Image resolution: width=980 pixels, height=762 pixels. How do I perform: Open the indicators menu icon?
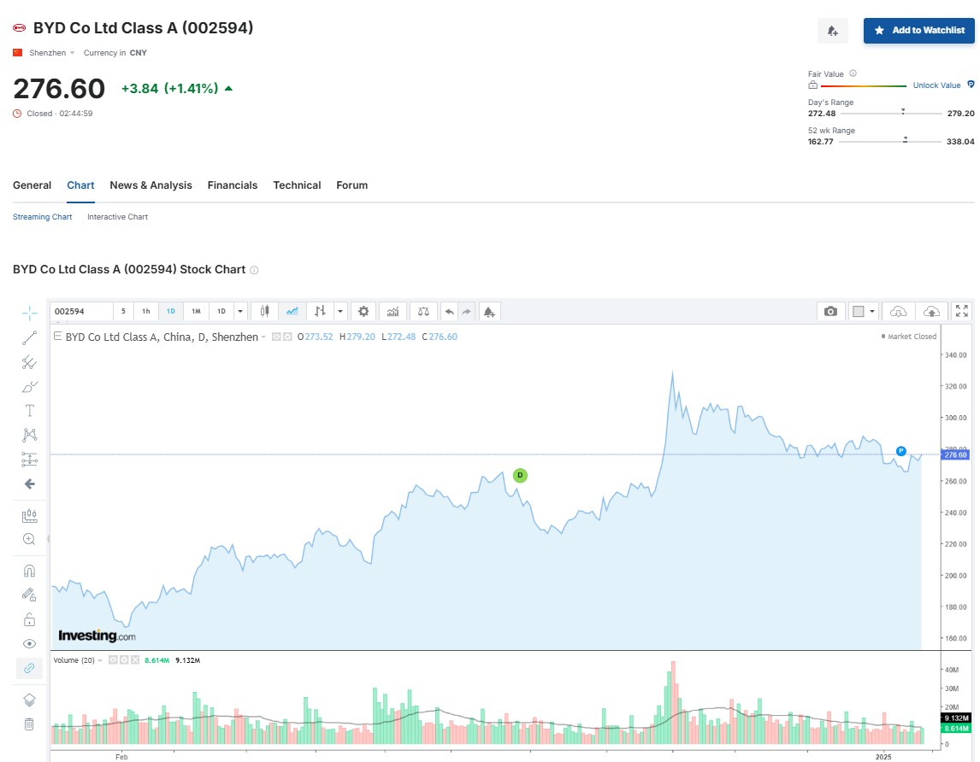pos(393,311)
